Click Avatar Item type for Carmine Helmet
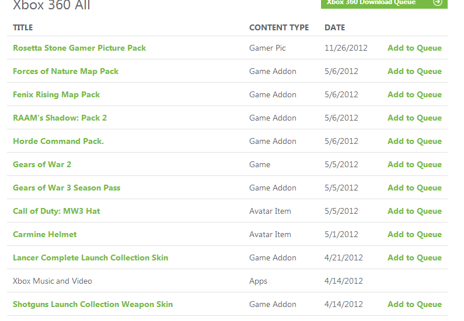464x321 pixels. [x=270, y=234]
